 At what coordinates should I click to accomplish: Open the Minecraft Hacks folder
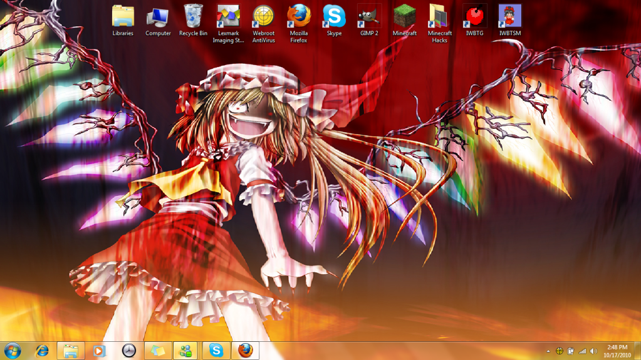(439, 24)
